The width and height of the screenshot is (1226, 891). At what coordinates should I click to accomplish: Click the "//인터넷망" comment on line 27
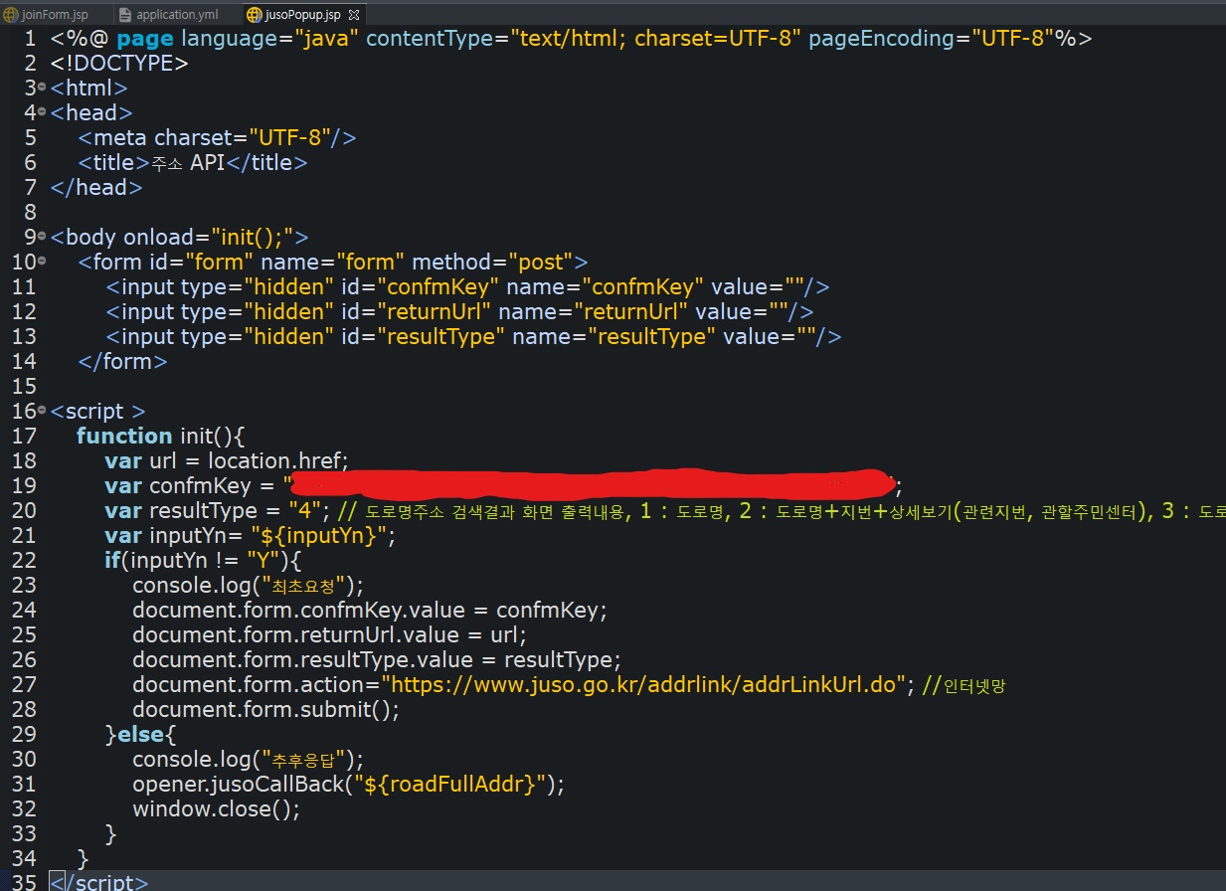tap(963, 684)
